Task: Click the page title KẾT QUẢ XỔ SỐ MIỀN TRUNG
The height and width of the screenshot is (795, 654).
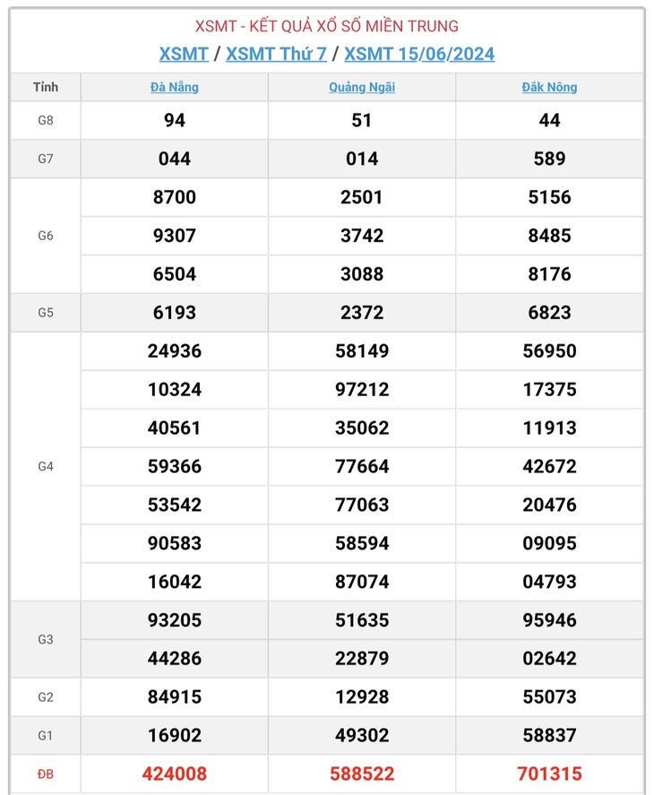Action: (353, 26)
